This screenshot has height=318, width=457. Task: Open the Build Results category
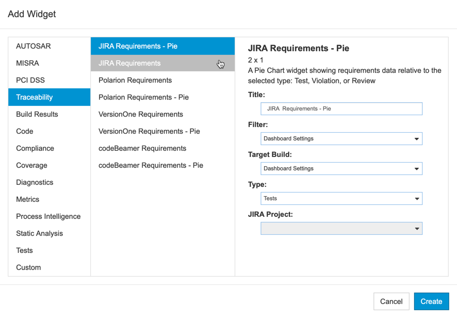click(49, 114)
